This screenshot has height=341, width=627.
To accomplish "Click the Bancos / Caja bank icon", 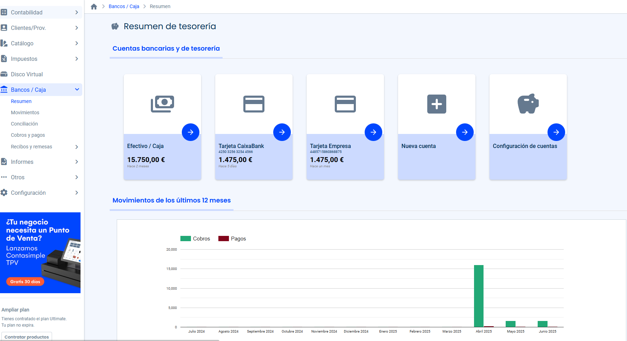I will (4, 90).
